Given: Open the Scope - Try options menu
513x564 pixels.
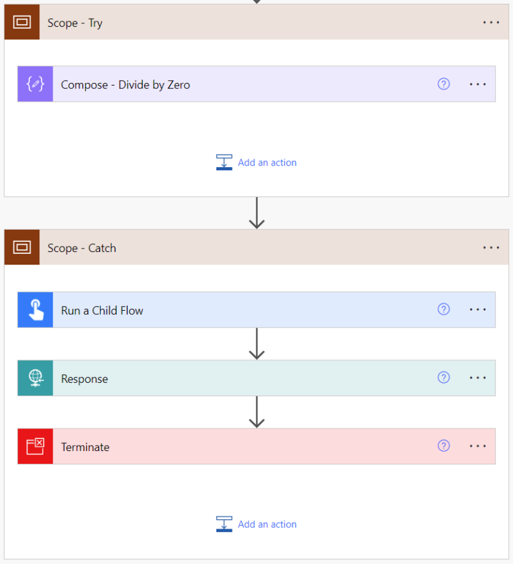Looking at the screenshot, I should point(491,22).
